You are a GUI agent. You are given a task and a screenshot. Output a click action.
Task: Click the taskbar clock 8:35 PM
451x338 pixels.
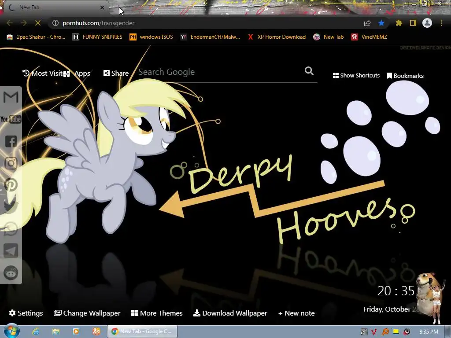coord(429,332)
